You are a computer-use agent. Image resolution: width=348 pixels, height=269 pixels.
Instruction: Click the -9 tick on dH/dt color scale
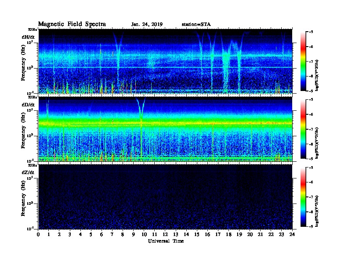[x=311, y=91]
